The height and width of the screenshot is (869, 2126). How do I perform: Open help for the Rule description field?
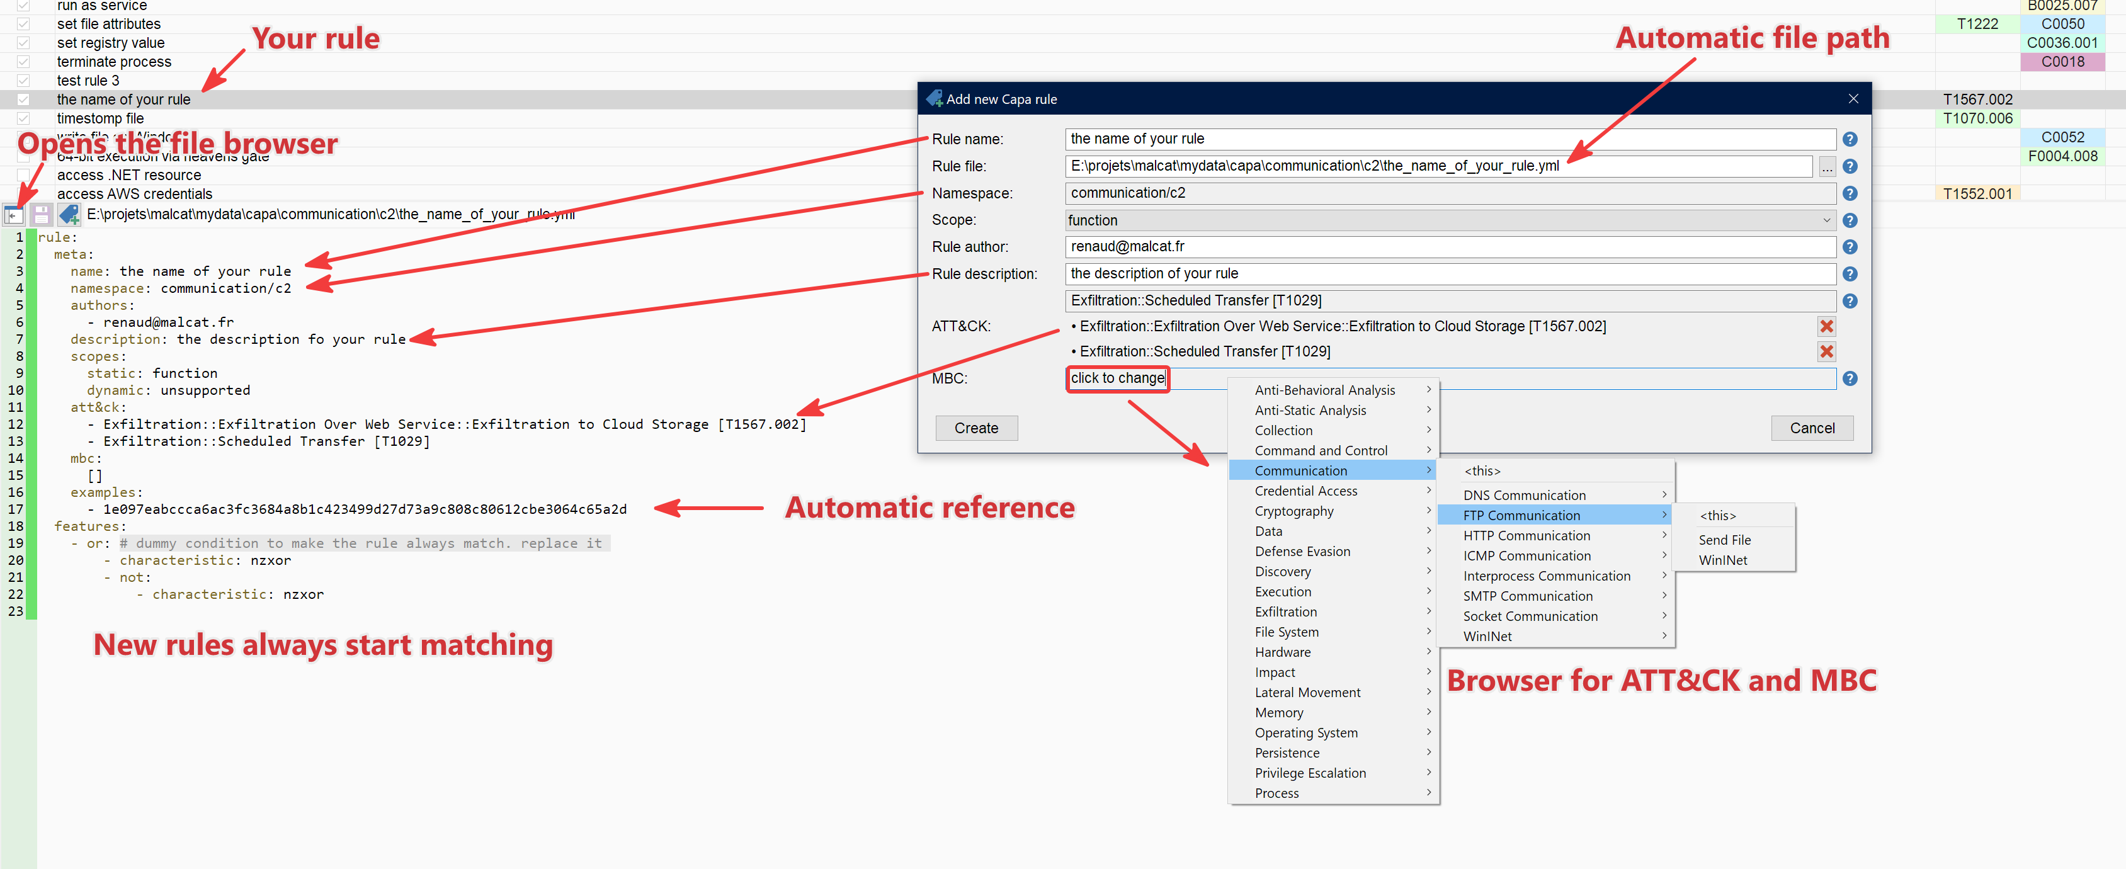pos(1850,274)
